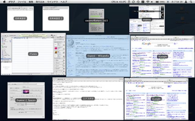Viewport: 195px width, 121px height.
Task: Click the CPU temperature readout in menu bar
Action: (x=119, y=2)
